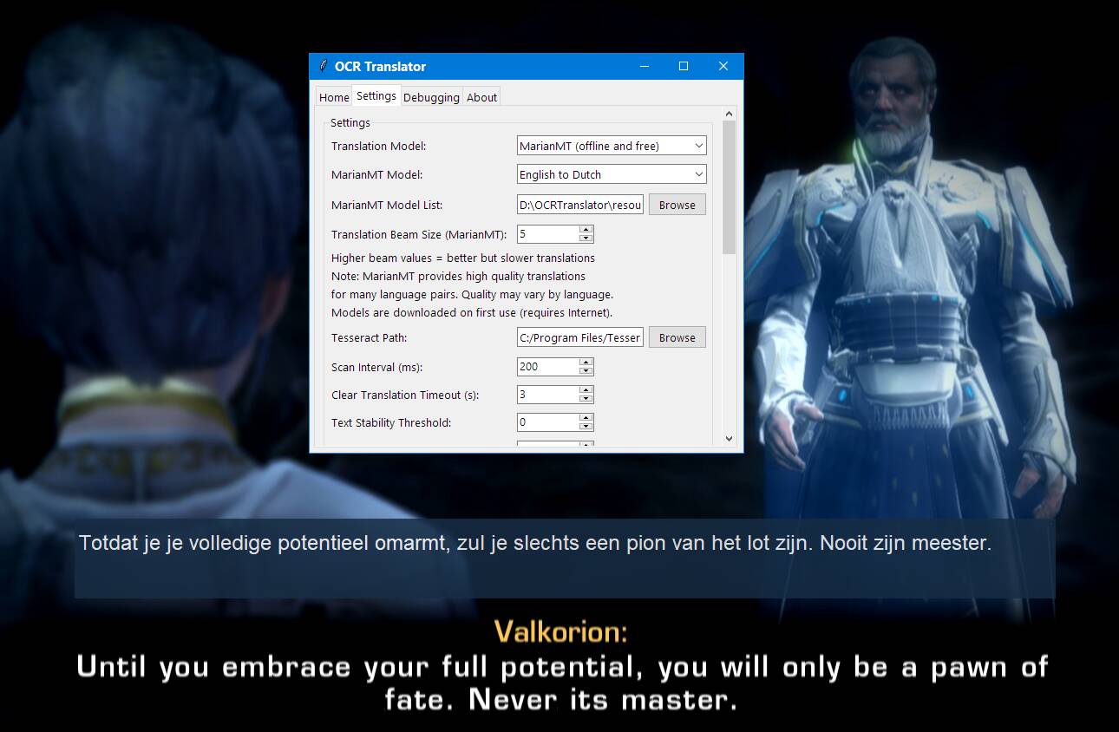Close the OCR Translator window
The width and height of the screenshot is (1119, 732).
pyautogui.click(x=723, y=66)
